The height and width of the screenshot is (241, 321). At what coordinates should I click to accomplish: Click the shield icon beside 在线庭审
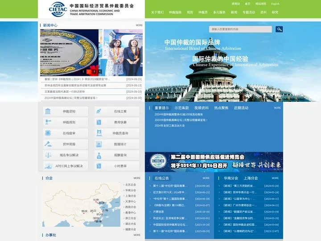click(x=48, y=133)
